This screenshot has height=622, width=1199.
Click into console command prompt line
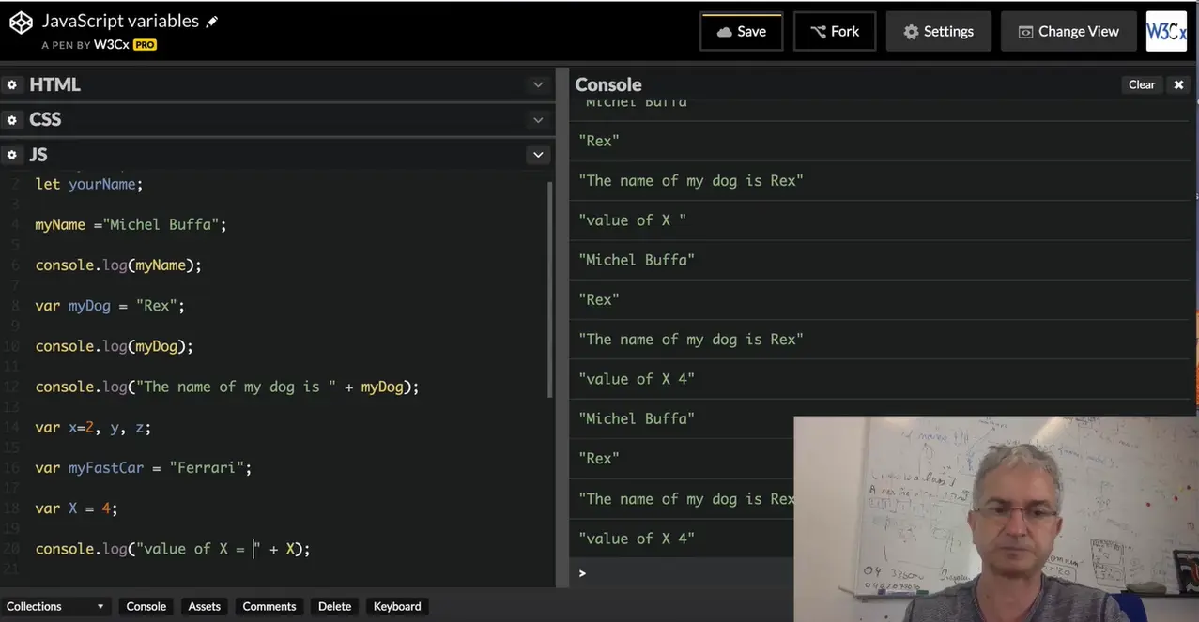tap(681, 572)
